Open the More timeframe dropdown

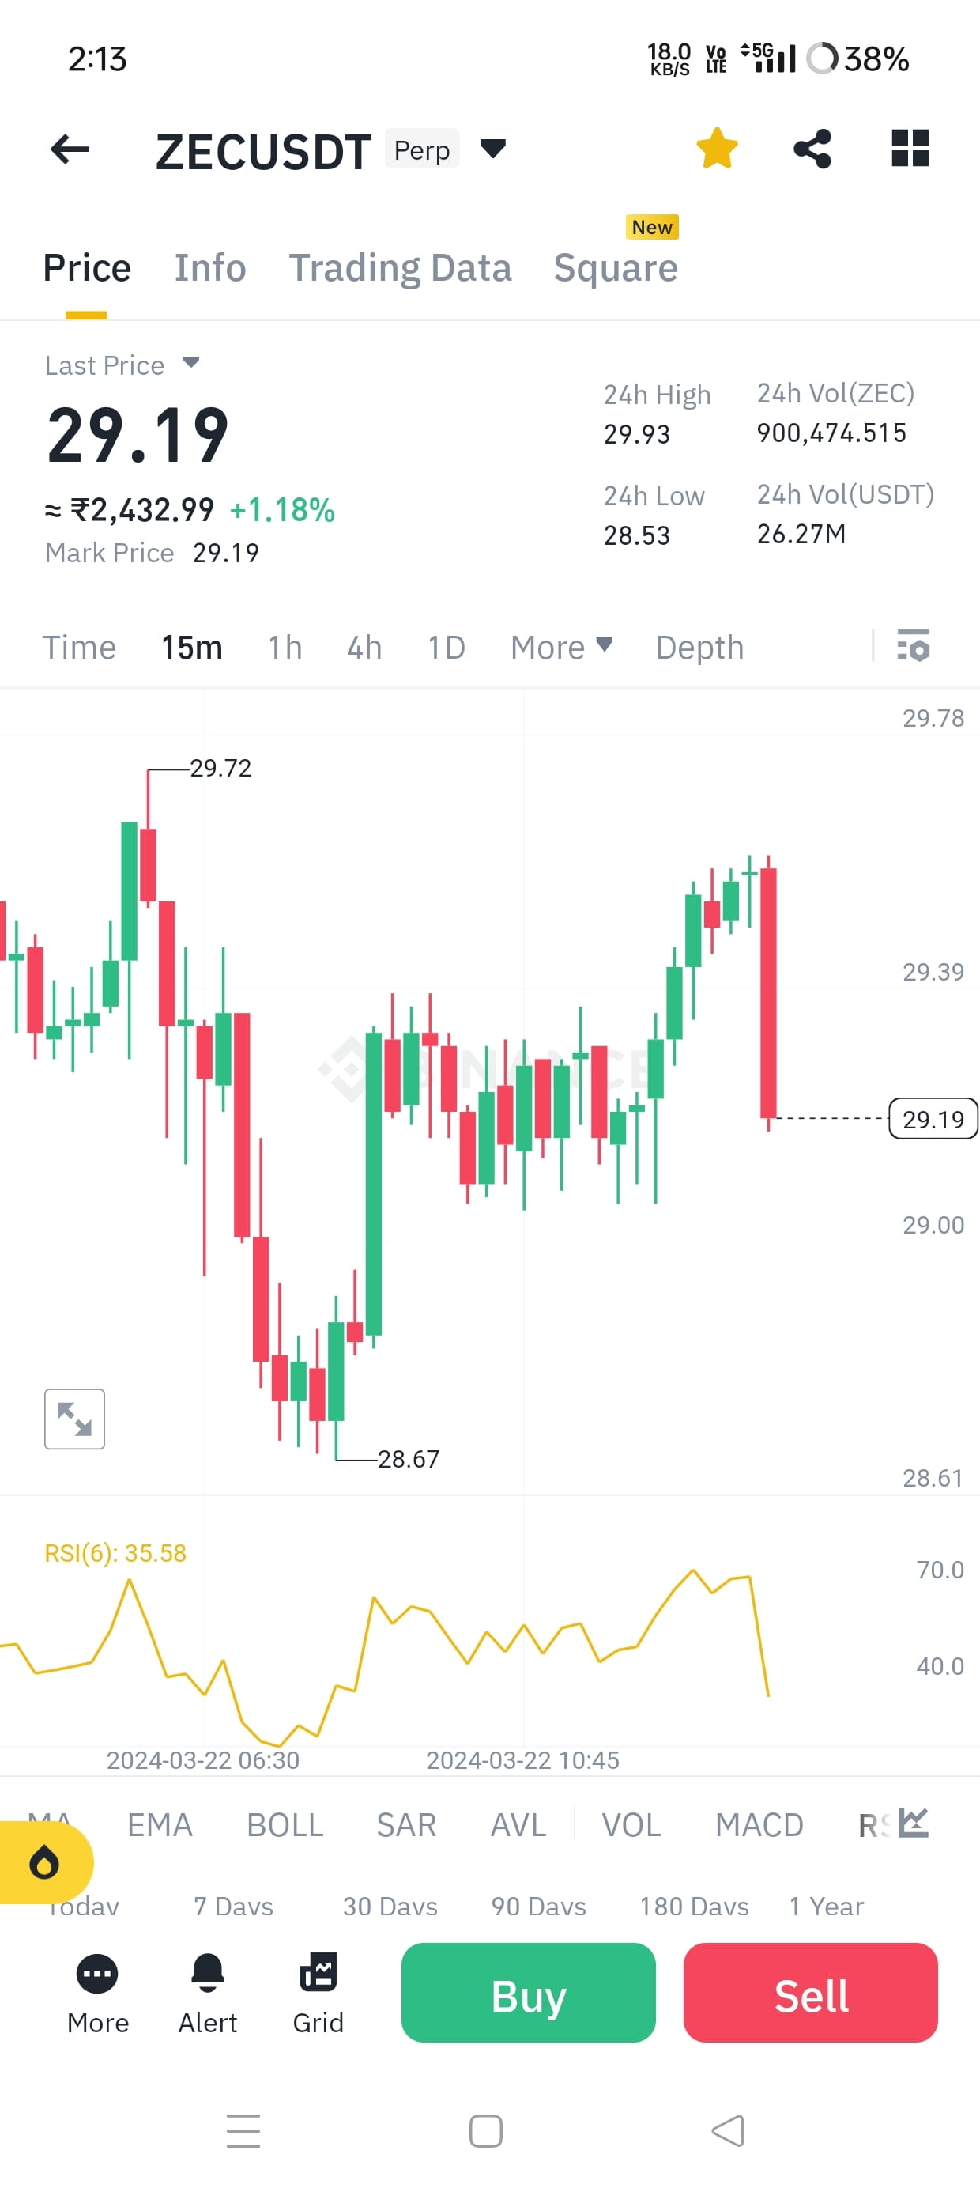pyautogui.click(x=560, y=647)
